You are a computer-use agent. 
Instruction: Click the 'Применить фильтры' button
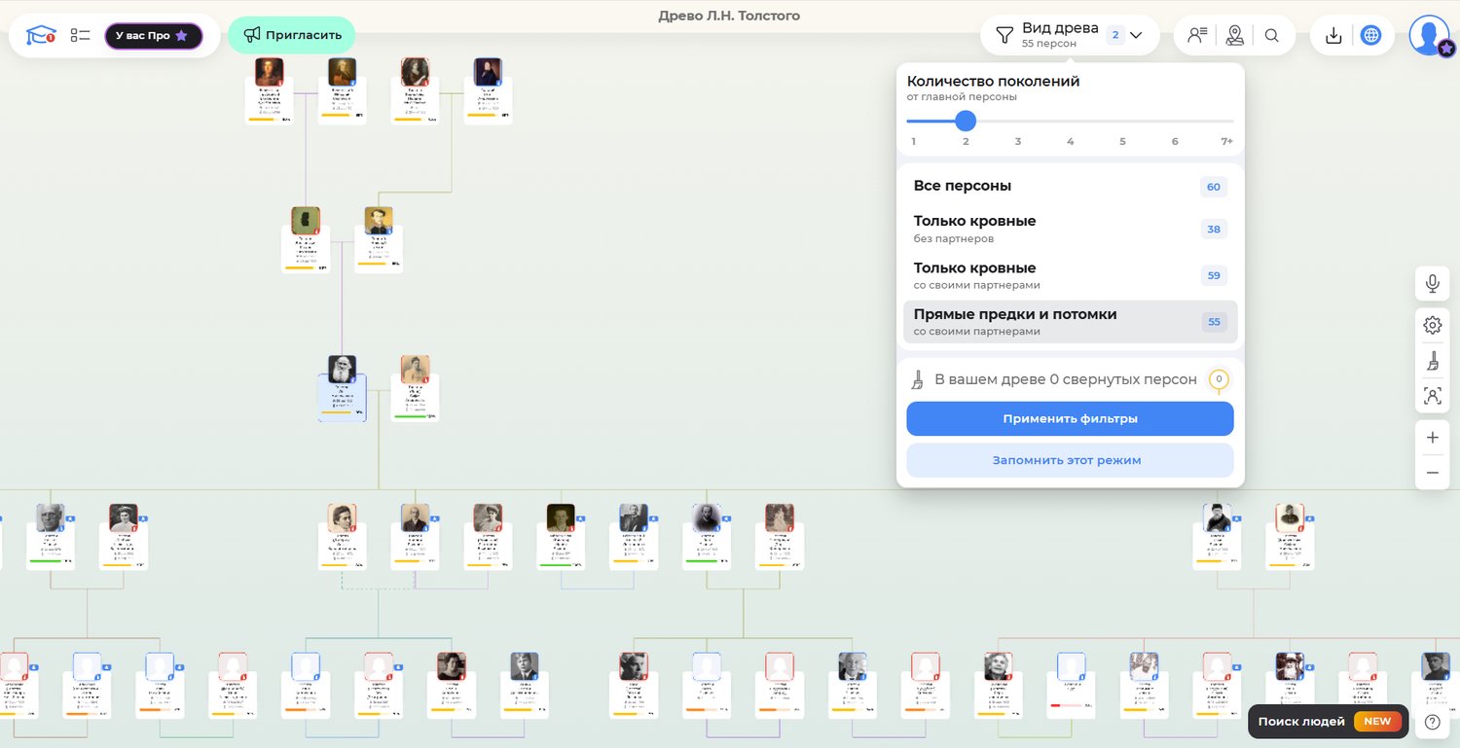pyautogui.click(x=1070, y=419)
